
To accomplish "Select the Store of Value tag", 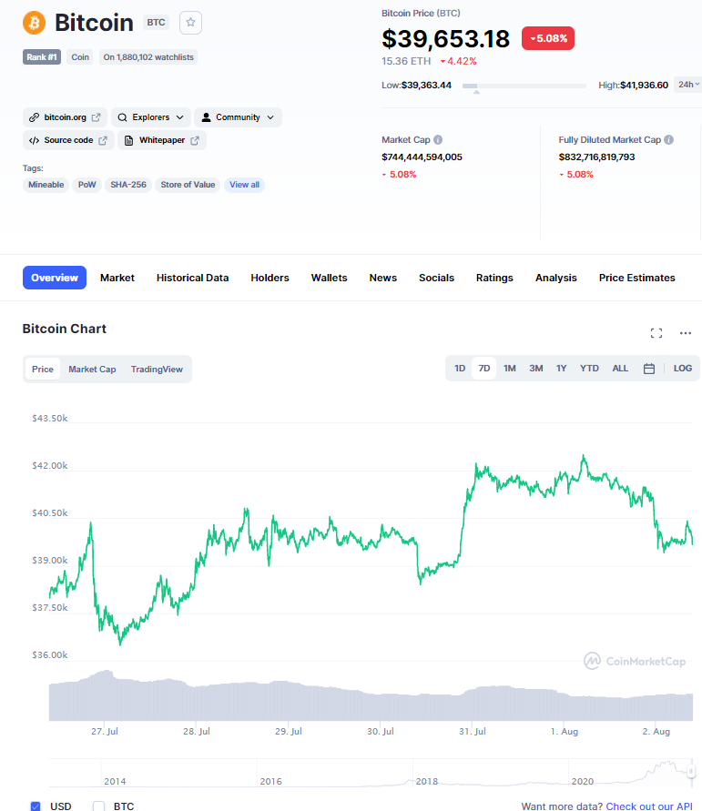I will point(188,185).
